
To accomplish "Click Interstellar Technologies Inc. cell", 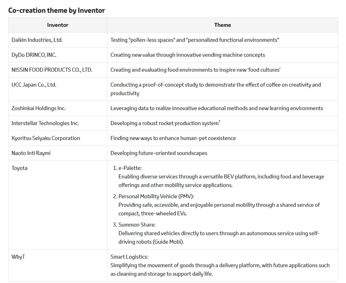I will 45,123.
